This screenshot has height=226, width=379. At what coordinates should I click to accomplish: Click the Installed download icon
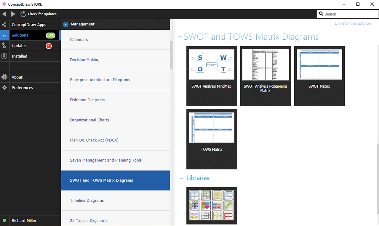4,56
